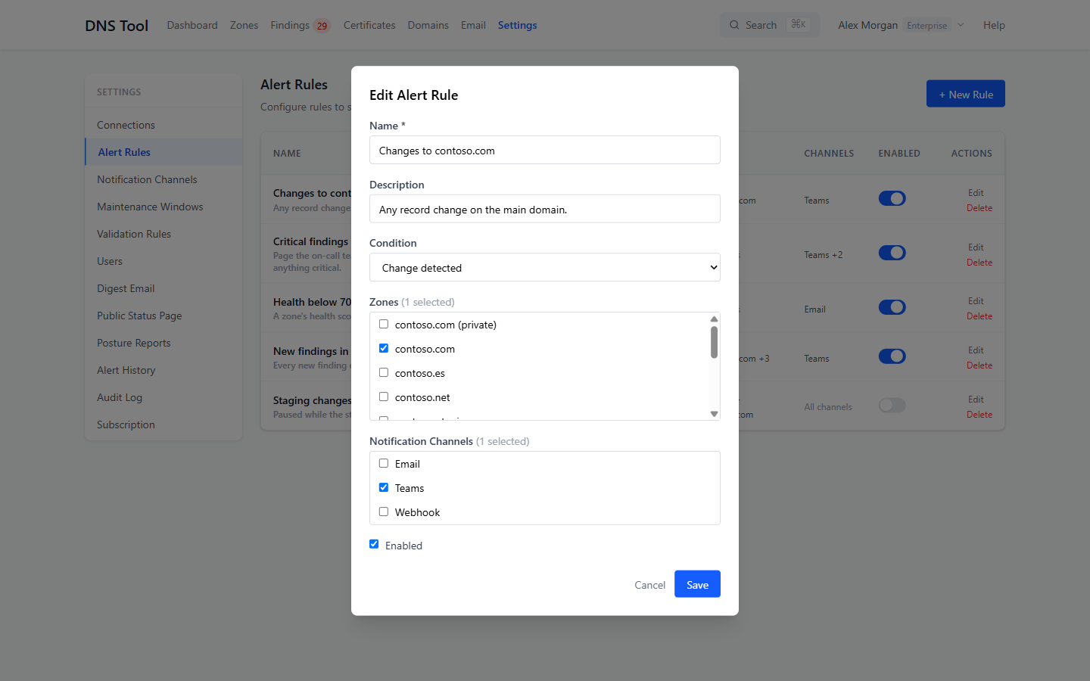Edit the Health below 70 rule
Screen dimensions: 1090x681
(976, 301)
